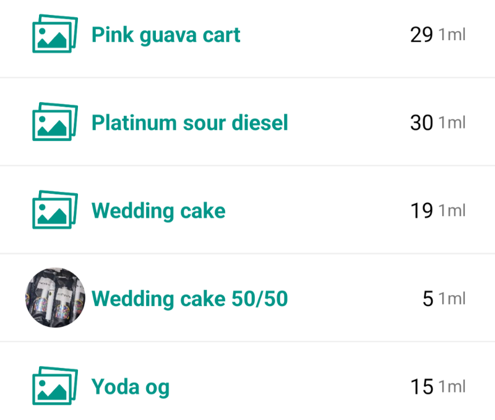Click the Pink guava cart image placeholder icon
Image resolution: width=495 pixels, height=420 pixels.
[54, 34]
